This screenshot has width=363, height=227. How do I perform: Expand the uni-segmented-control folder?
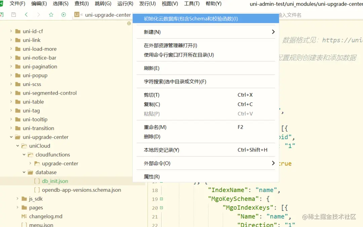point(11,93)
